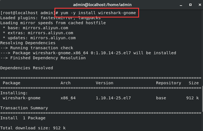203x131 pixels.
Task: Click the 'Transaction Summary' heading
Action: 24,108
